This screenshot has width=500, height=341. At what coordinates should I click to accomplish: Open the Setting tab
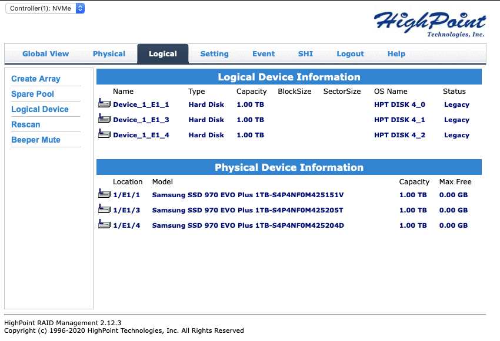tap(214, 54)
